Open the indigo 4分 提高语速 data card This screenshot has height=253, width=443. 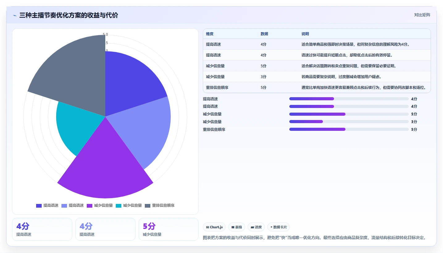pyautogui.click(x=42, y=229)
